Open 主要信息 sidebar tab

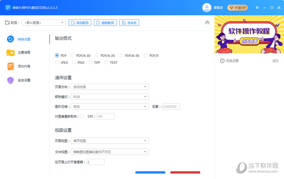(18, 52)
